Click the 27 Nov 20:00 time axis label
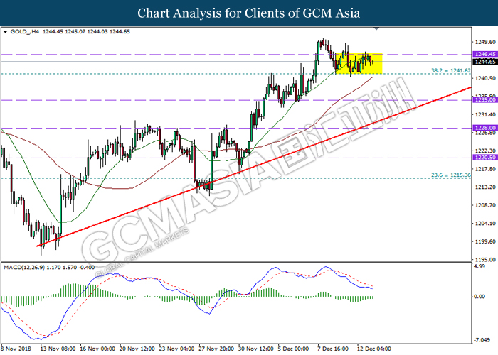 [216, 349]
